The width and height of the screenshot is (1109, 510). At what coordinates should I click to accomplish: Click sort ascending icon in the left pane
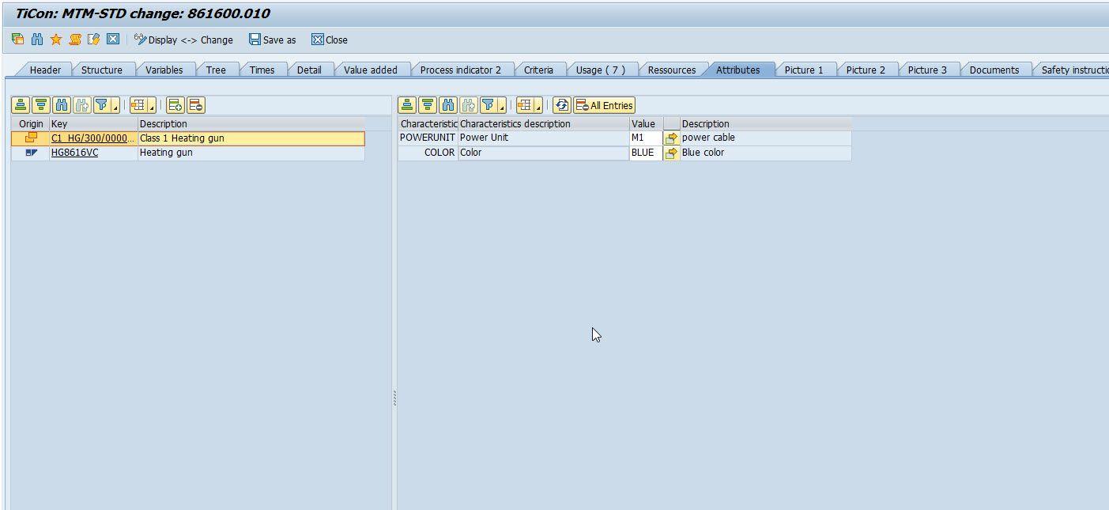tap(21, 105)
